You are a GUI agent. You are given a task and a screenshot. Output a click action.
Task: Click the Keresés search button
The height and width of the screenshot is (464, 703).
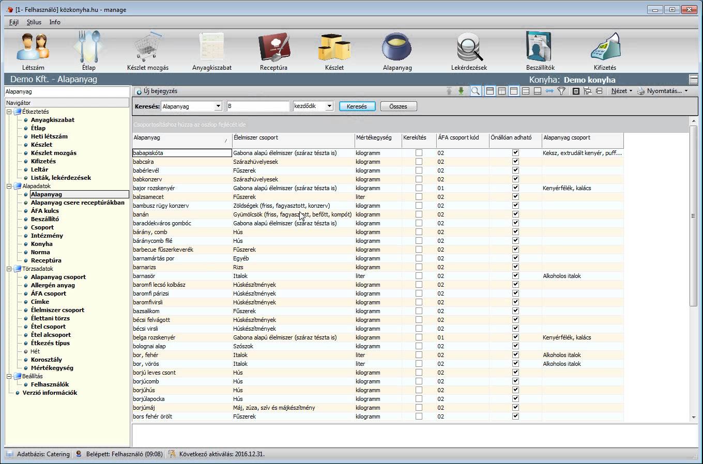click(357, 106)
